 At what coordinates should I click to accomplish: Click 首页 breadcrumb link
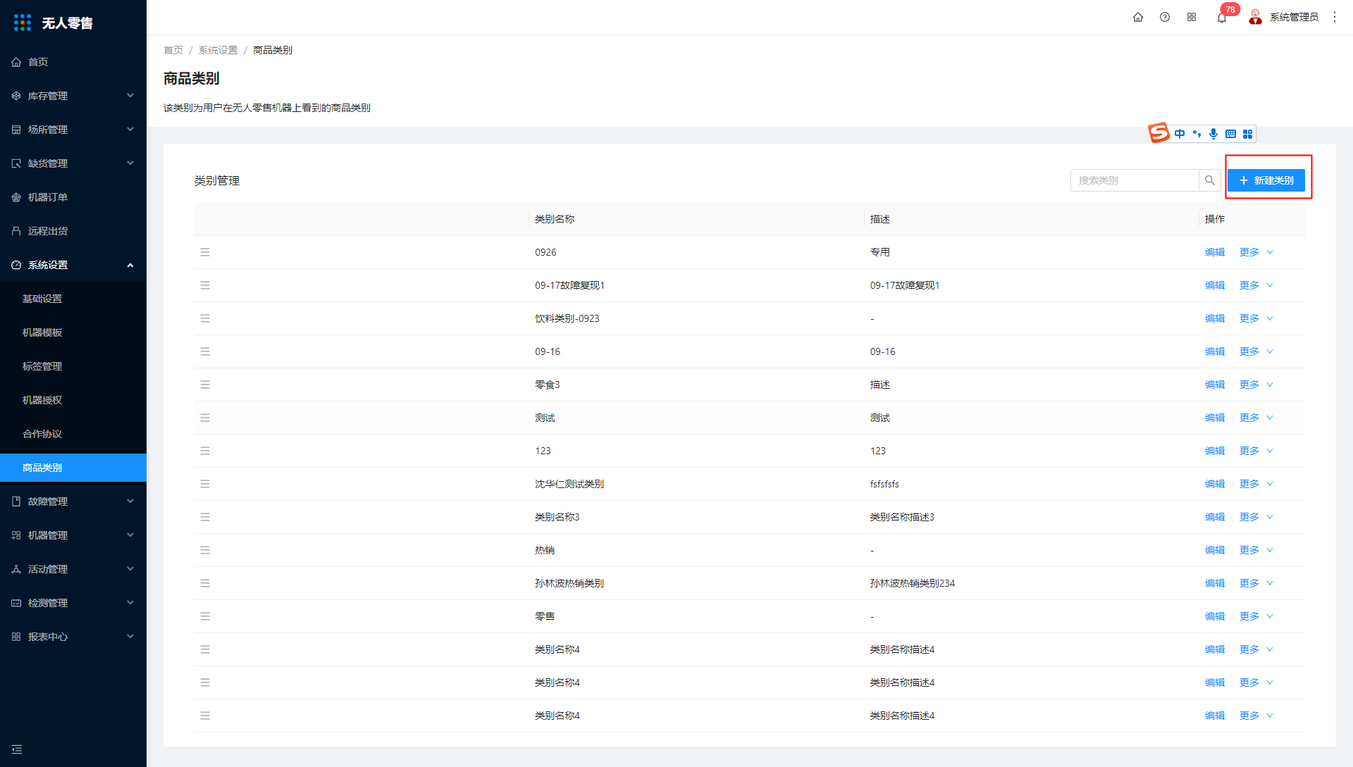pyautogui.click(x=173, y=50)
